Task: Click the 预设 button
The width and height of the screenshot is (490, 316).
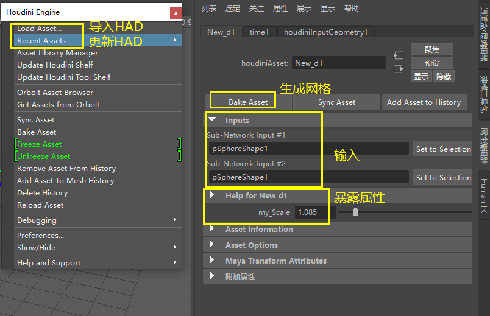Action: (432, 63)
